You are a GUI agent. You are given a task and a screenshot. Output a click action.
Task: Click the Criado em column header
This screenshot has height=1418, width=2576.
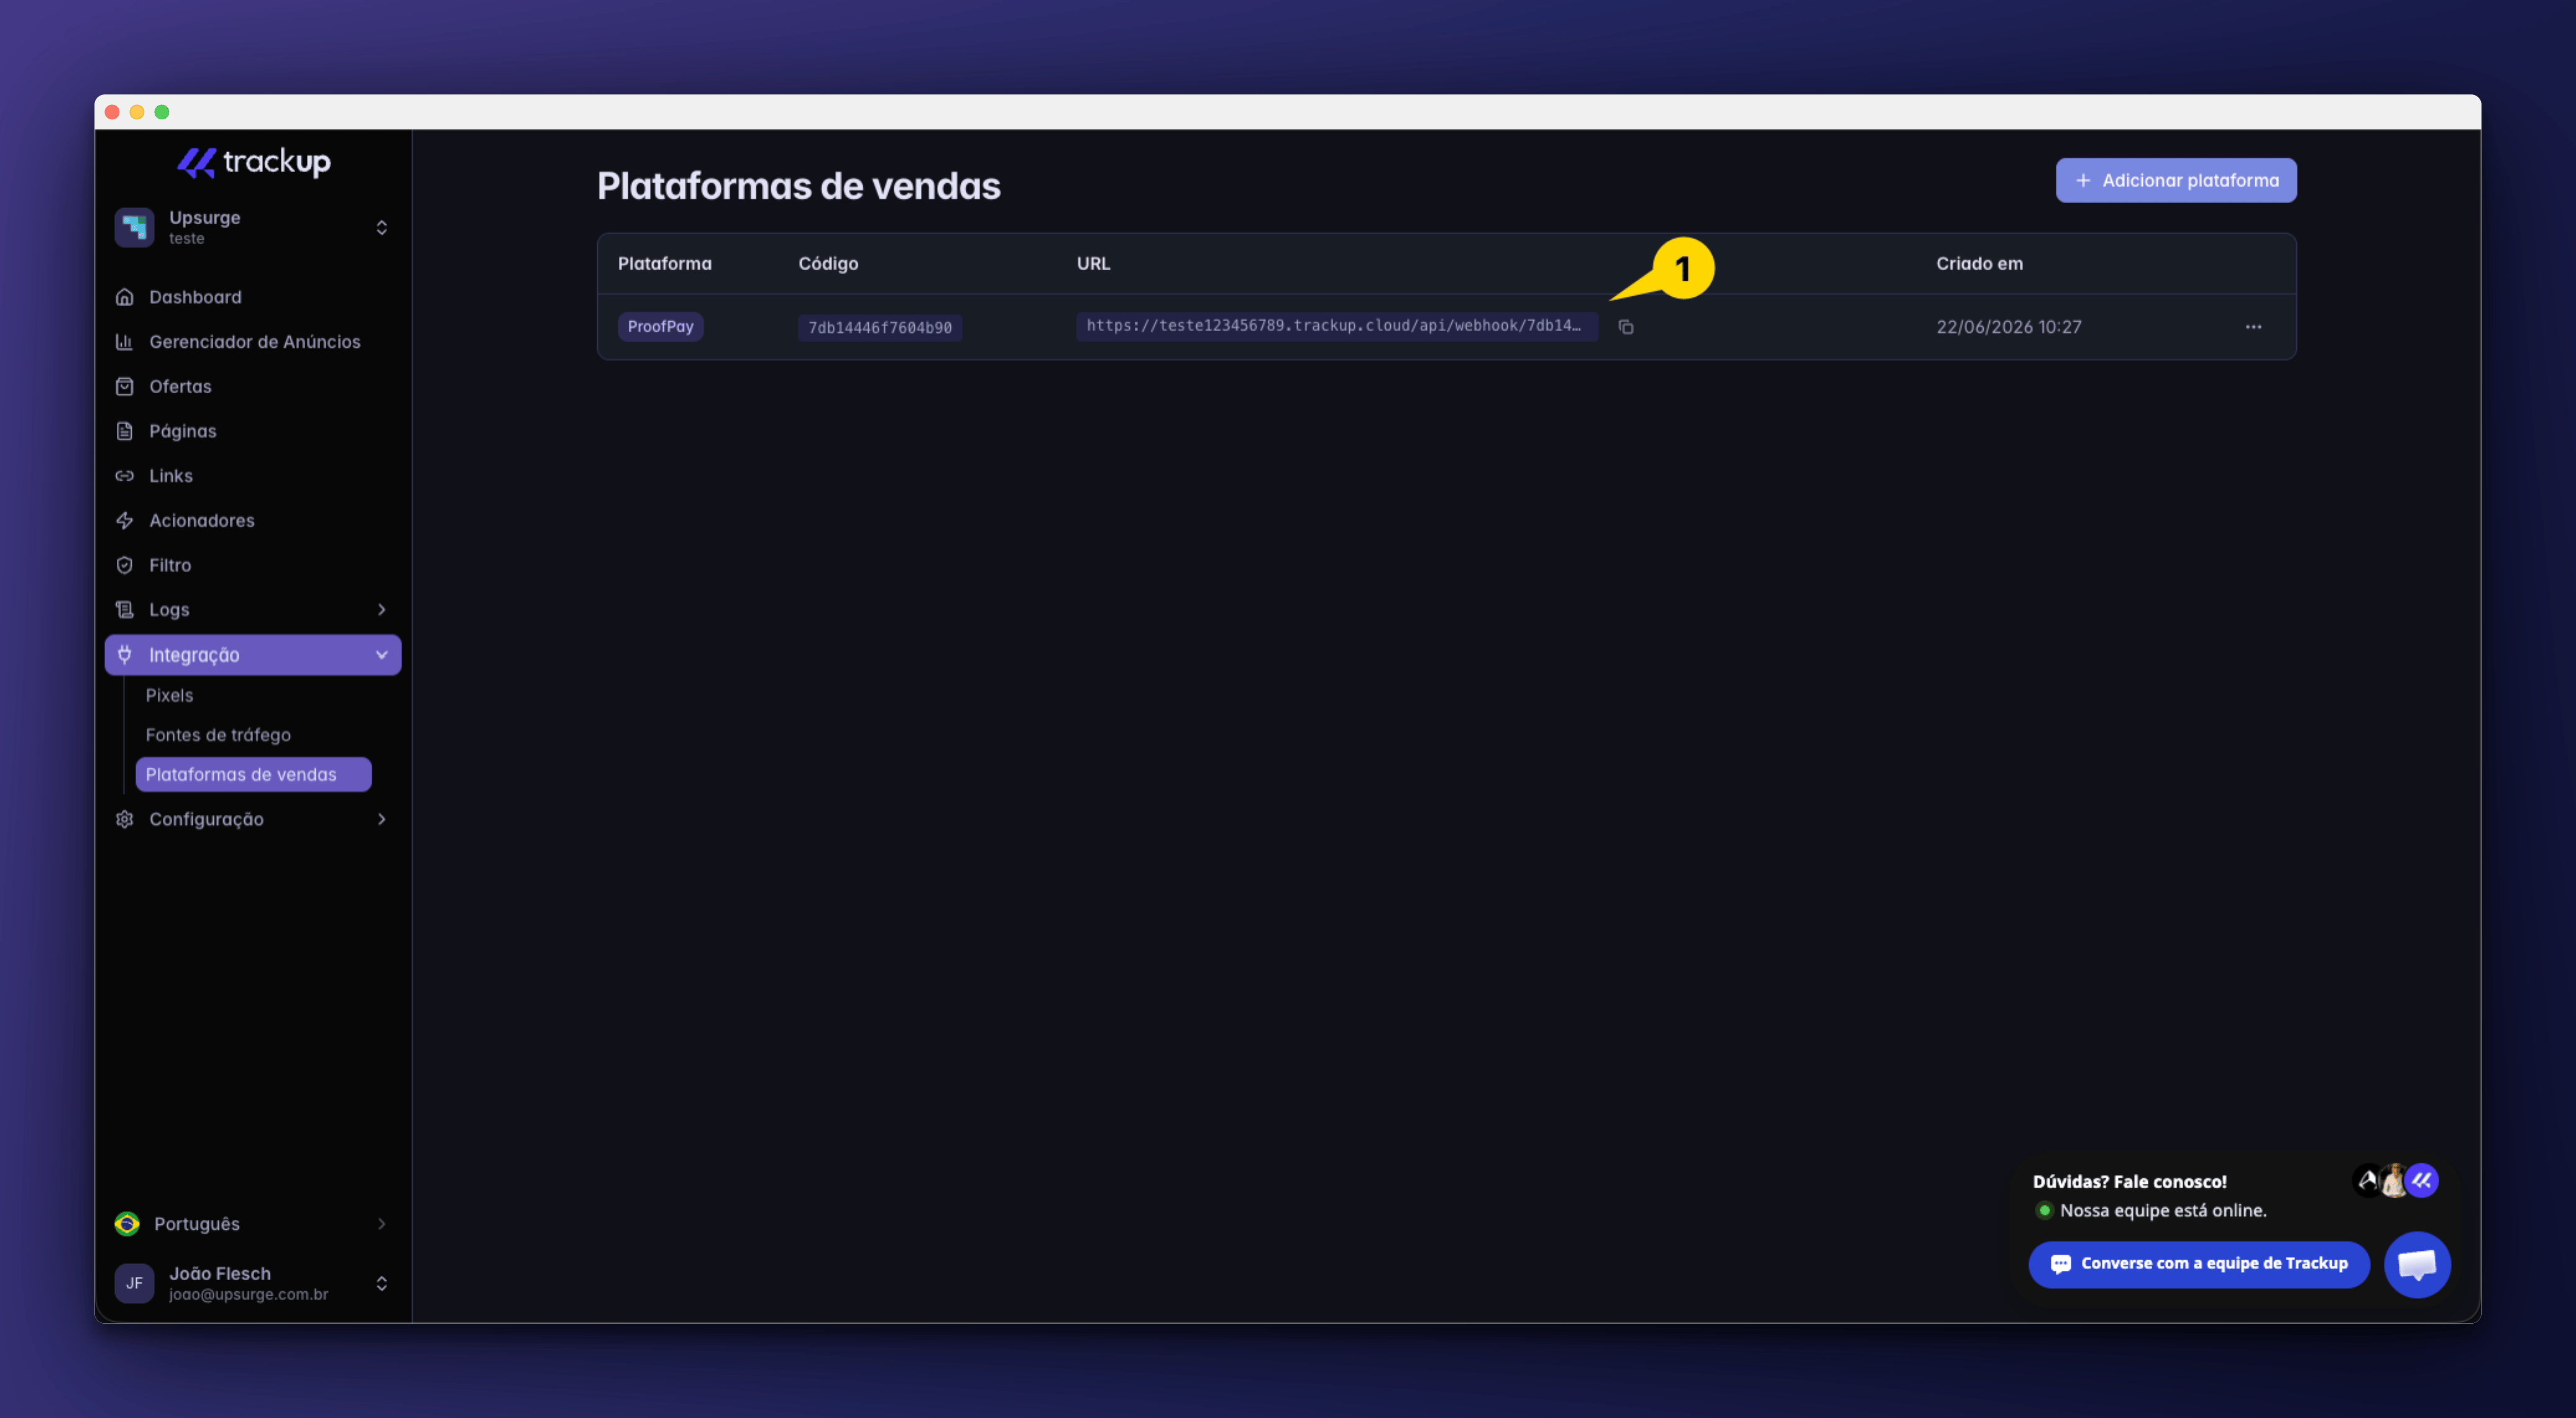(x=1979, y=264)
